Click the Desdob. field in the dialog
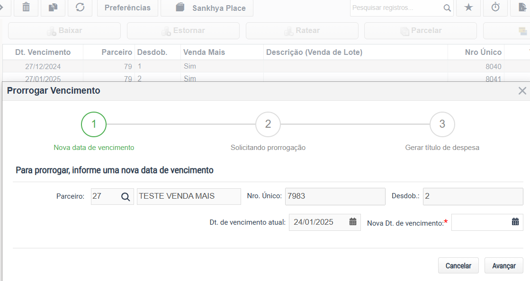 pyautogui.click(x=473, y=196)
